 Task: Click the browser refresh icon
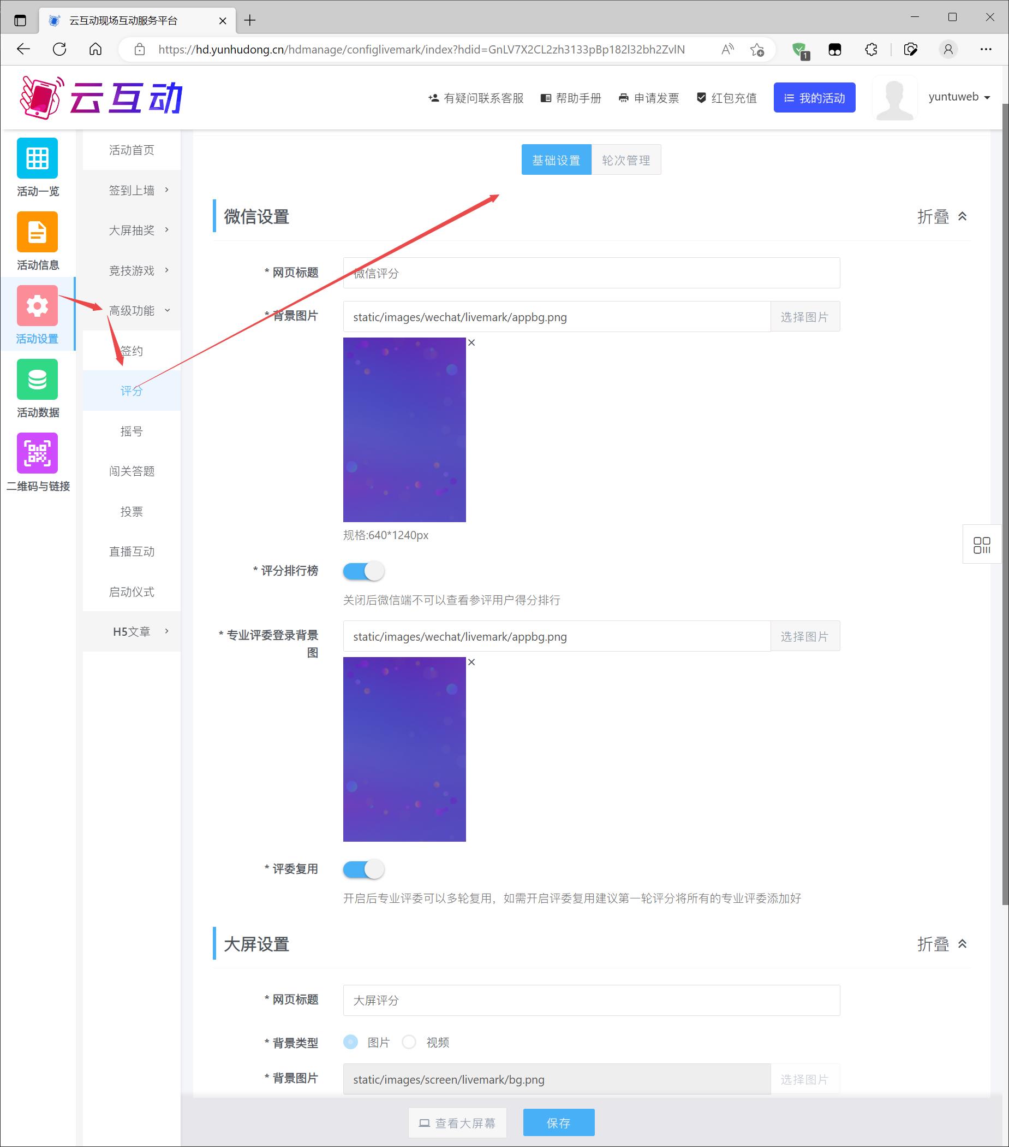click(59, 49)
